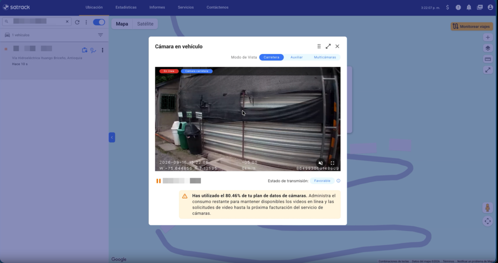498x263 pixels.
Task: Open transmission status info icon
Action: click(x=338, y=181)
